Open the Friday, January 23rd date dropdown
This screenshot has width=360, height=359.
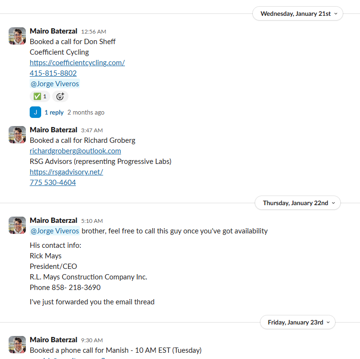coord(298,322)
